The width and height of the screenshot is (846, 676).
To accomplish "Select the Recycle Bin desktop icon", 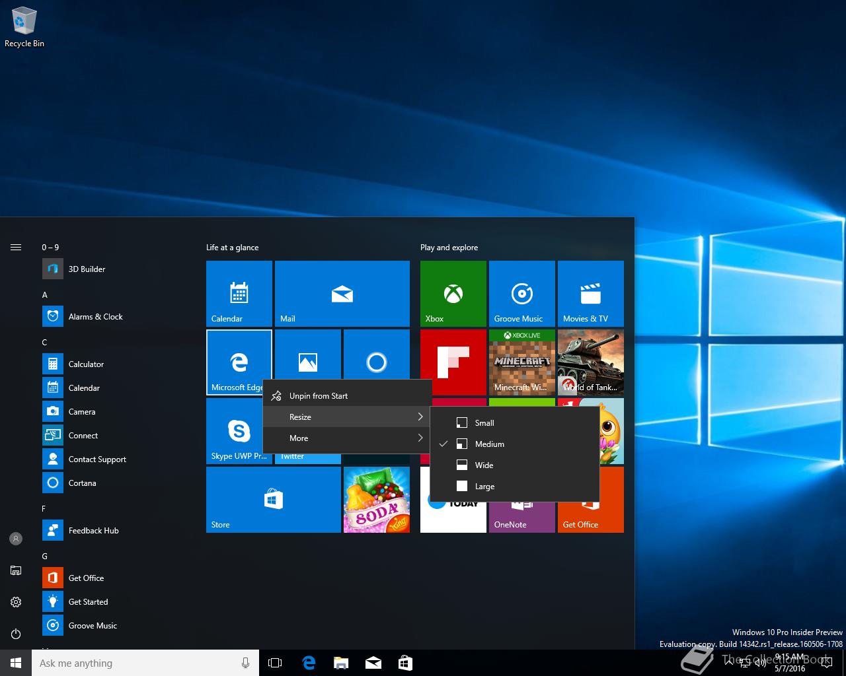I will tap(24, 28).
